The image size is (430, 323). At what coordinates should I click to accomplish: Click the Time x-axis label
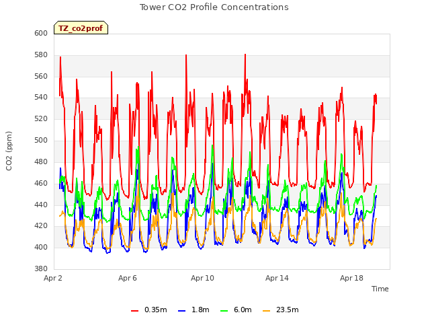coord(380,289)
